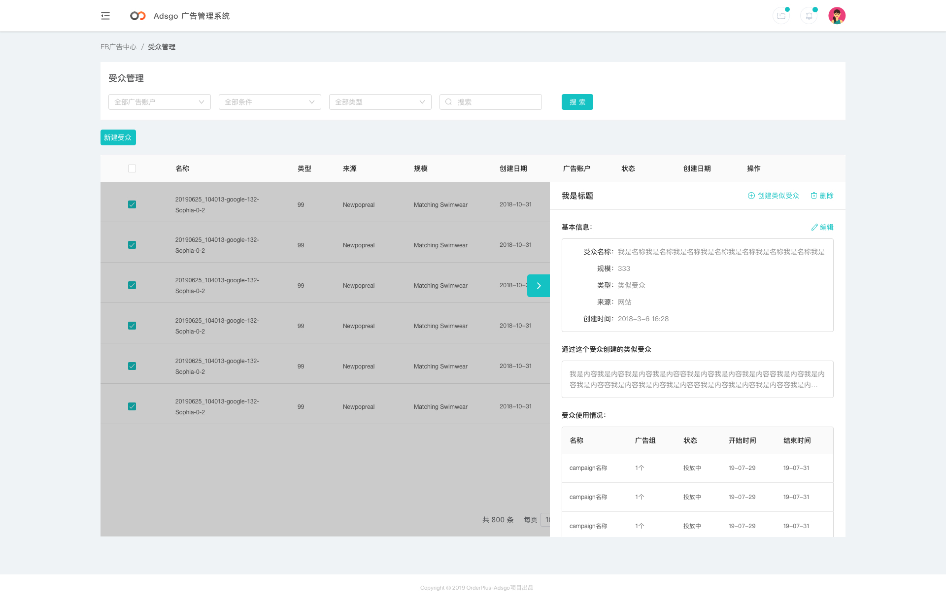
Task: Click the 网站 source value
Action: point(625,302)
